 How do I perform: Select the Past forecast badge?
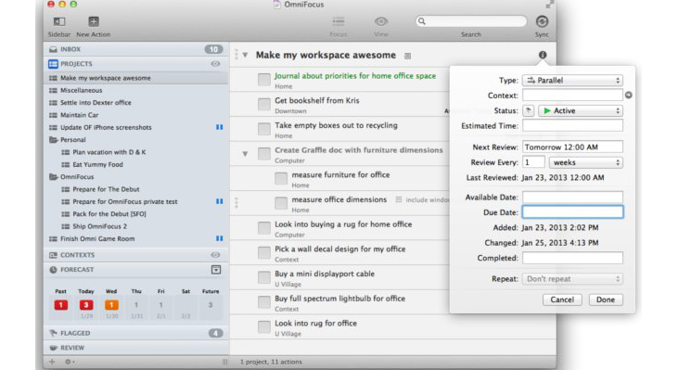(61, 305)
